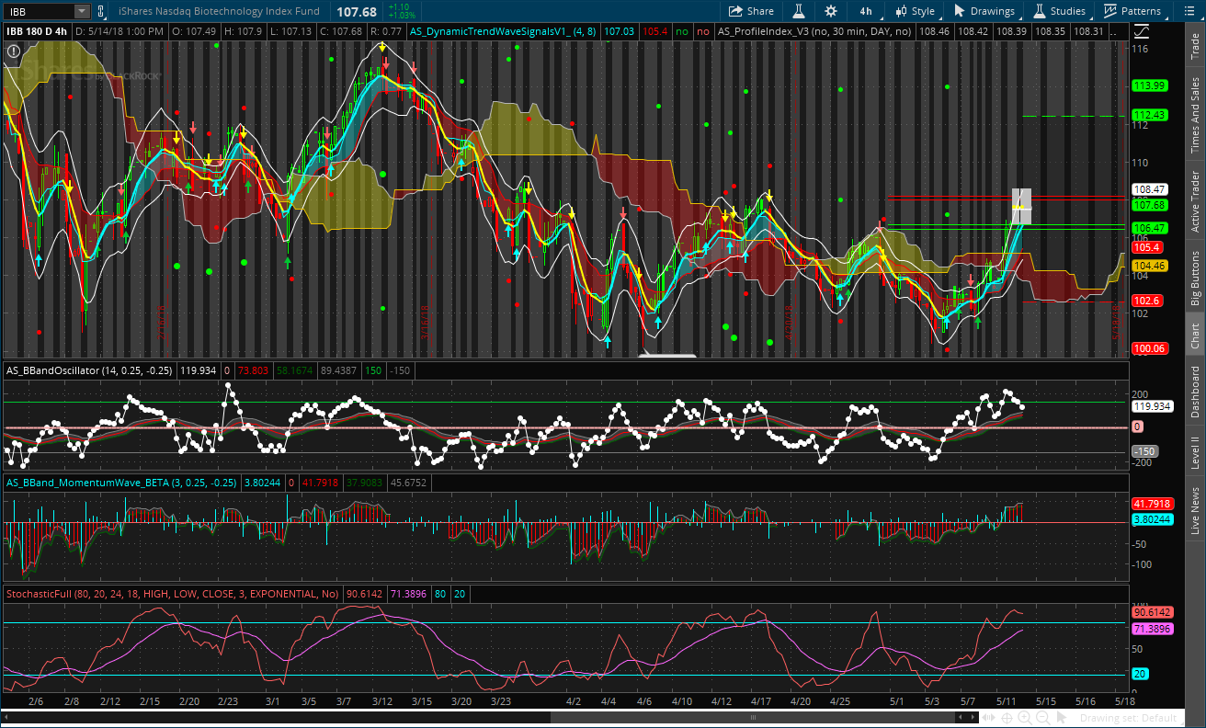1206x728 pixels.
Task: Open the Patterns menu
Action: [1132, 11]
